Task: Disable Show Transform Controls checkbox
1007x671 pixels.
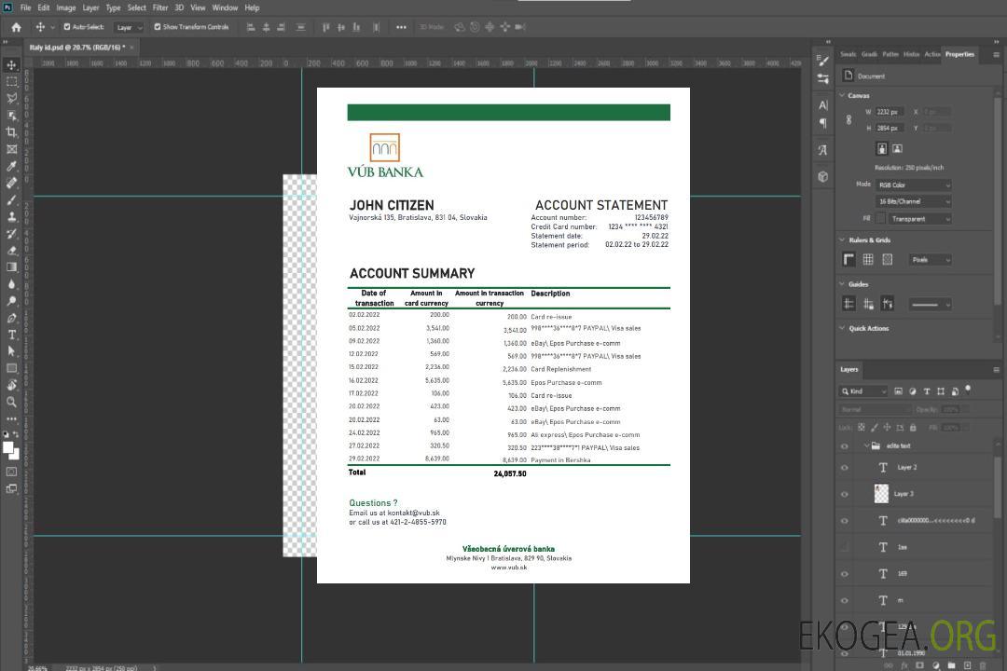Action: point(157,27)
